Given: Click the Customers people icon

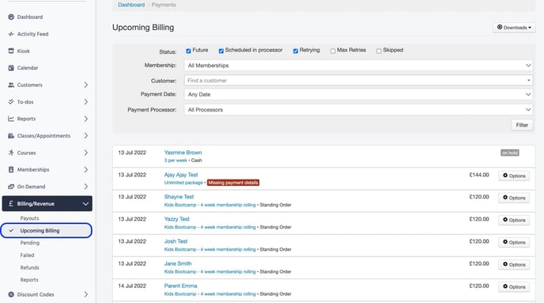Looking at the screenshot, I should pyautogui.click(x=11, y=85).
